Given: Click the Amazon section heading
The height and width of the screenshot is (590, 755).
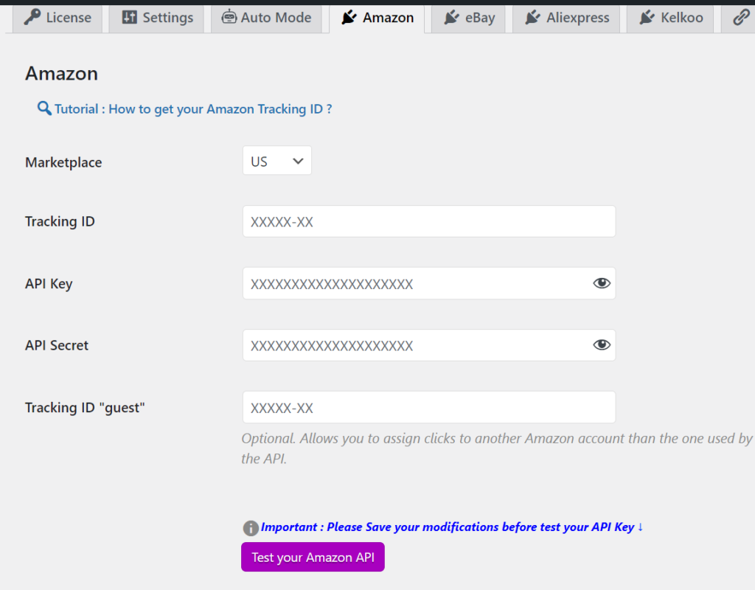Looking at the screenshot, I should click(x=62, y=74).
